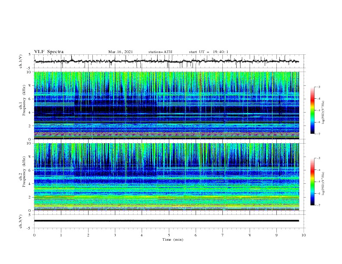
Task: Click the "0" tick on the time axis
Action: pos(34,235)
